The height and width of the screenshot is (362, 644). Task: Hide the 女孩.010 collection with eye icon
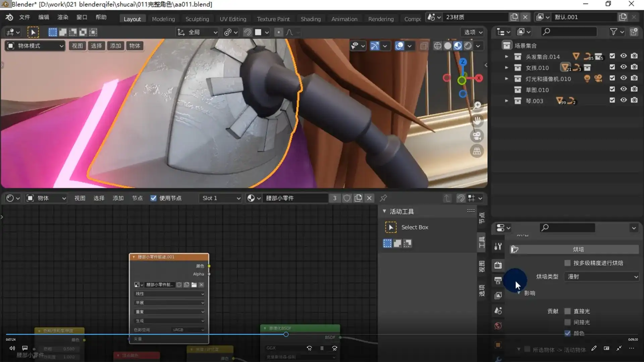tap(623, 67)
